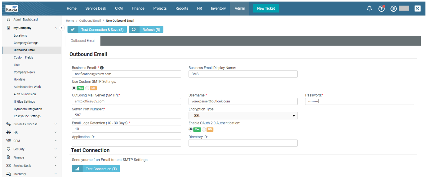
Task: Select No for Use Custom SMTP Settings
Action: (x=87, y=88)
